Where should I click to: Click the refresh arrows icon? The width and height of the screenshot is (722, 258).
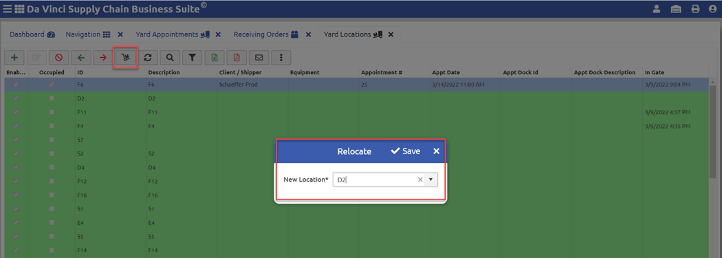148,58
